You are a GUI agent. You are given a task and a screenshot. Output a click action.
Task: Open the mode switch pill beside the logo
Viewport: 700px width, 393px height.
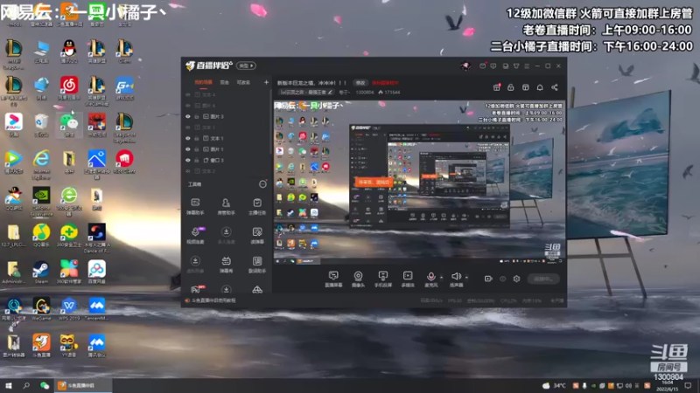click(x=246, y=66)
